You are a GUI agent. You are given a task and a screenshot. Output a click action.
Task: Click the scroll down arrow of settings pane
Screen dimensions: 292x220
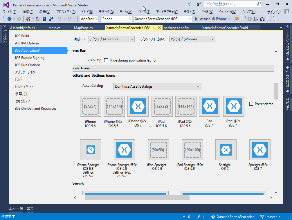[276, 193]
